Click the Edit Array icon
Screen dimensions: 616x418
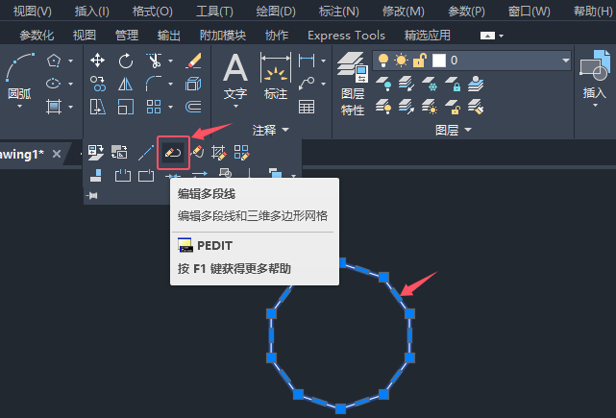tap(241, 153)
